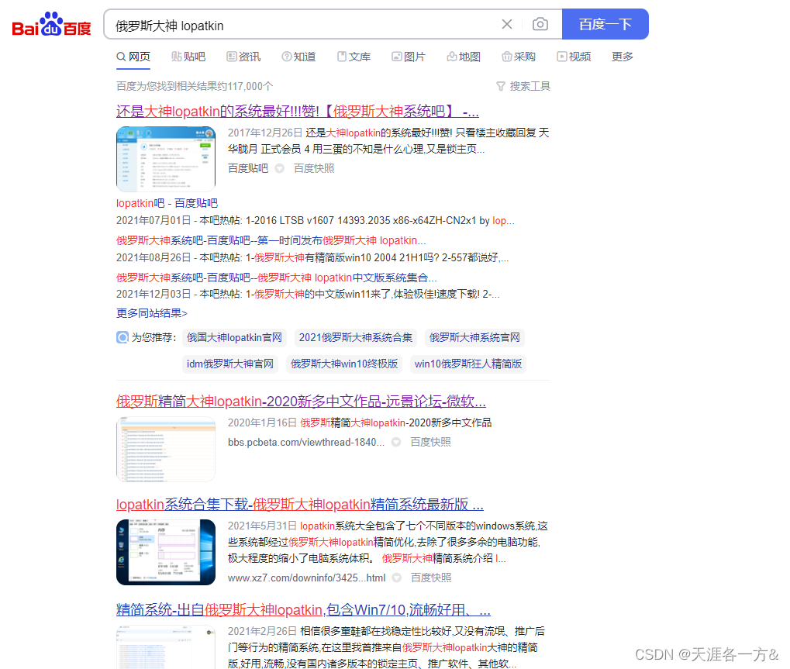This screenshot has height=669, width=790.
Task: Switch to the 图片 tab
Action: [409, 57]
